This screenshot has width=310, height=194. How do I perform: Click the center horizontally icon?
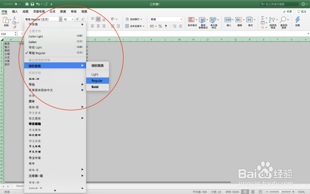click(98, 26)
